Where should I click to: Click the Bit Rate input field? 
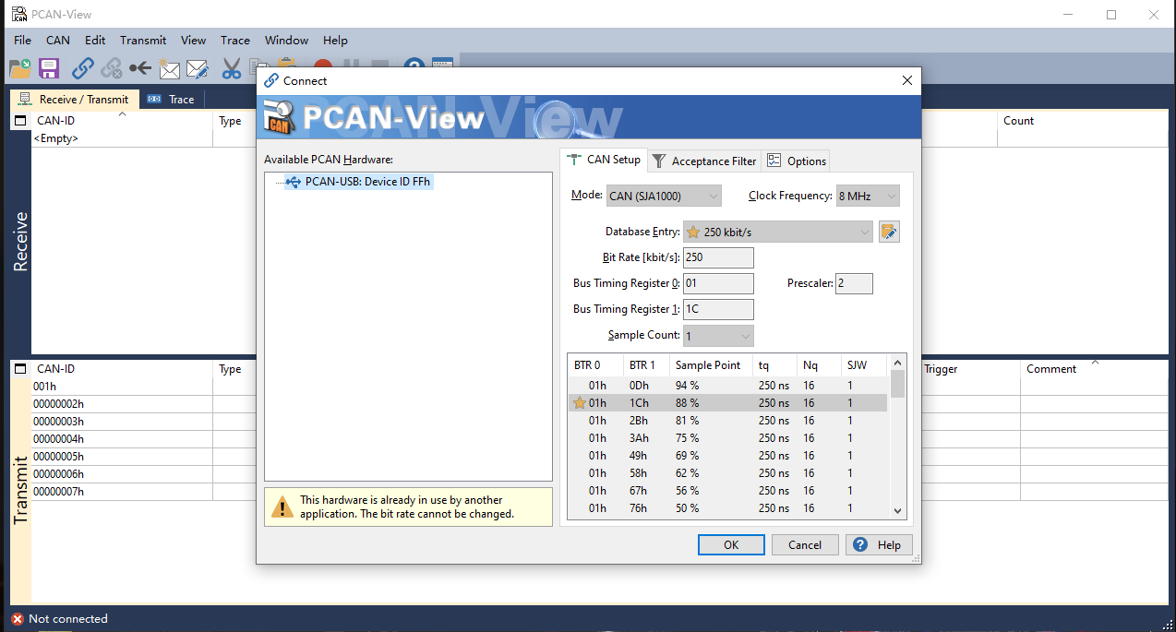(718, 258)
